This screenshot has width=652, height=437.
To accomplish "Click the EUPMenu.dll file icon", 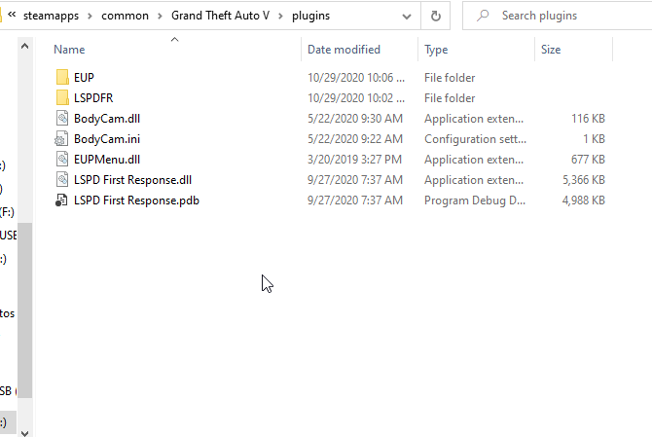I will (x=62, y=159).
